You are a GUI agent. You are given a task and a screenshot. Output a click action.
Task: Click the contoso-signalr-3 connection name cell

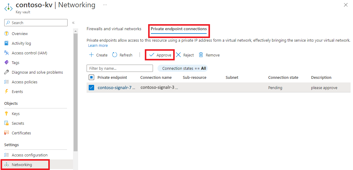(x=159, y=88)
